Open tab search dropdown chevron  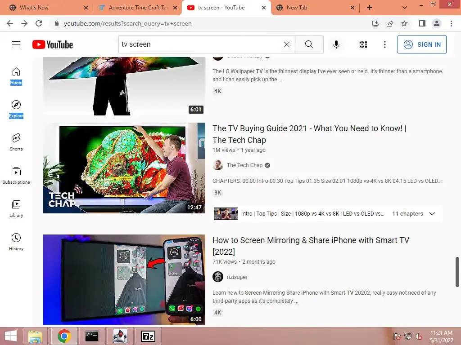[405, 8]
